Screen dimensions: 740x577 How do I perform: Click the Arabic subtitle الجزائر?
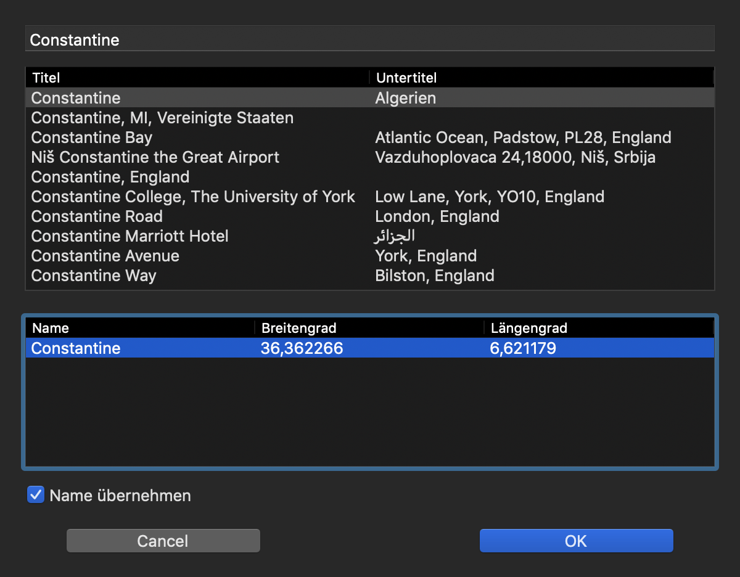tap(395, 236)
